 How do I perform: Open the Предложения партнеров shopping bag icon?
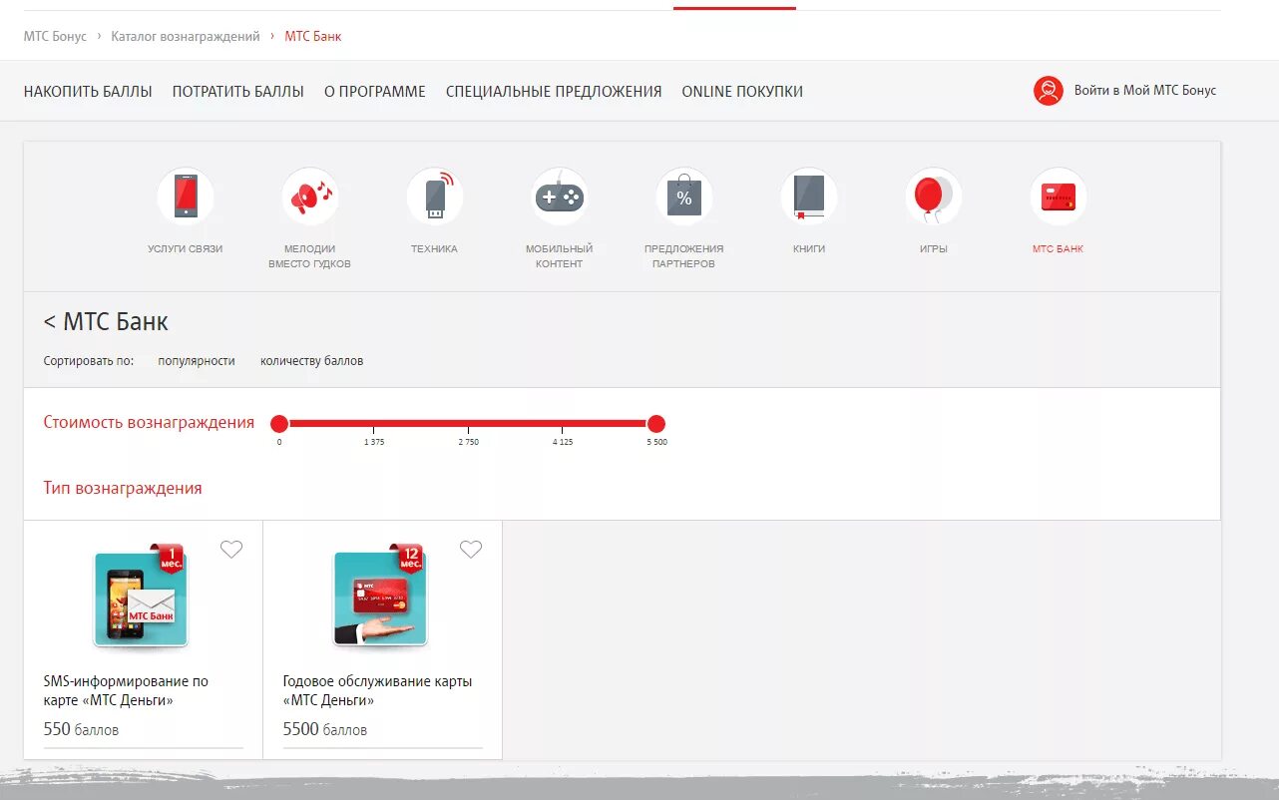[x=684, y=196]
